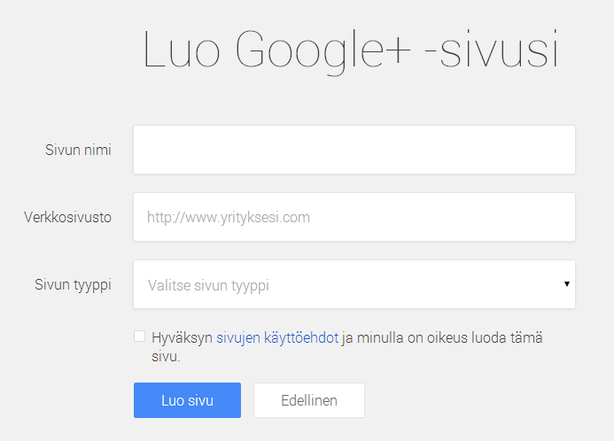
Task: Open the Sivun tyyppi dropdown
Action: [354, 284]
